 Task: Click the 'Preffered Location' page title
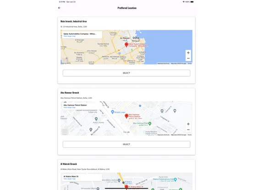point(127,8)
